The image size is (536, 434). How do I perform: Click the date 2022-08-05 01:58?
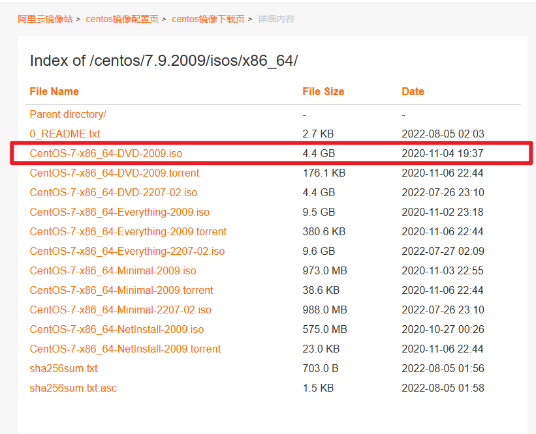(x=443, y=388)
